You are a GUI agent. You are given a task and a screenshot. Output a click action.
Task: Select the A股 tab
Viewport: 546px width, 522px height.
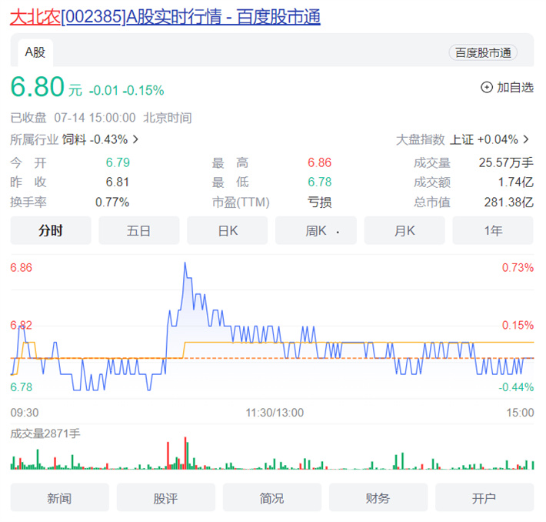[x=35, y=52]
